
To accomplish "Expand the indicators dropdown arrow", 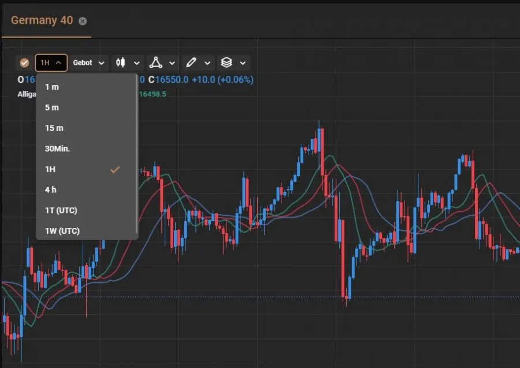I will click(171, 62).
